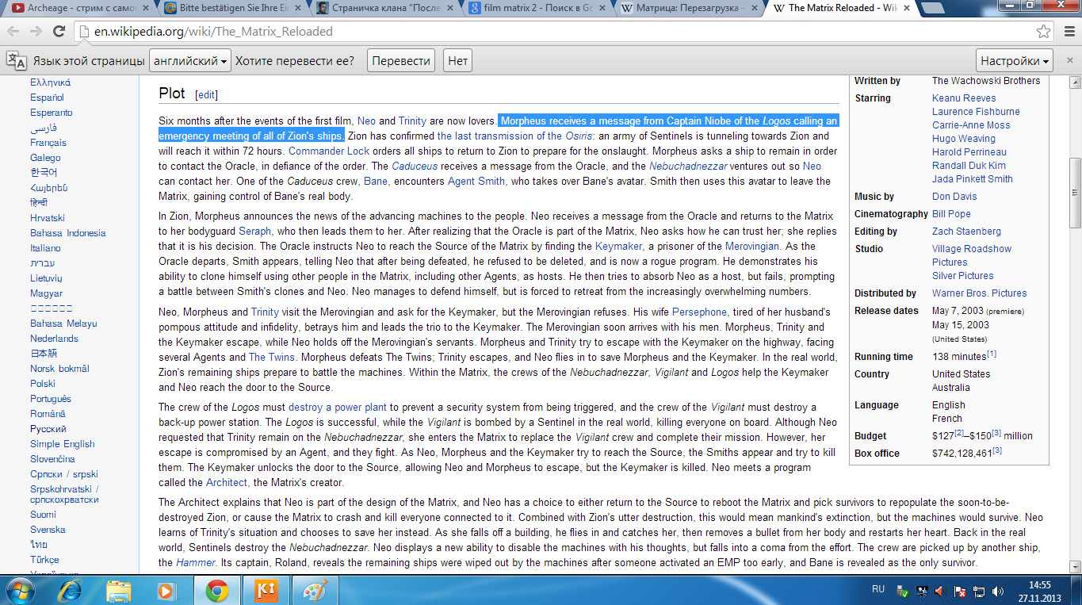
Task: Select 'The Matrix Reloaded' active tab
Action: 840,8
